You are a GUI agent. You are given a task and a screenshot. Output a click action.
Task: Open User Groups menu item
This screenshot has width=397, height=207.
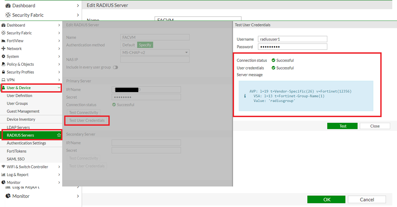tap(17, 103)
